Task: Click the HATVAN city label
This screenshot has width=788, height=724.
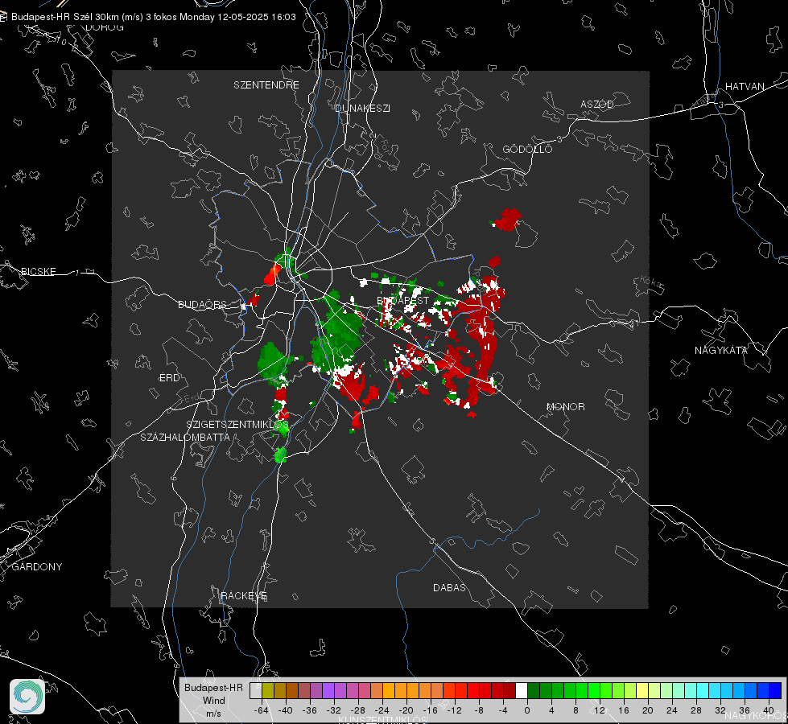Action: pos(745,86)
